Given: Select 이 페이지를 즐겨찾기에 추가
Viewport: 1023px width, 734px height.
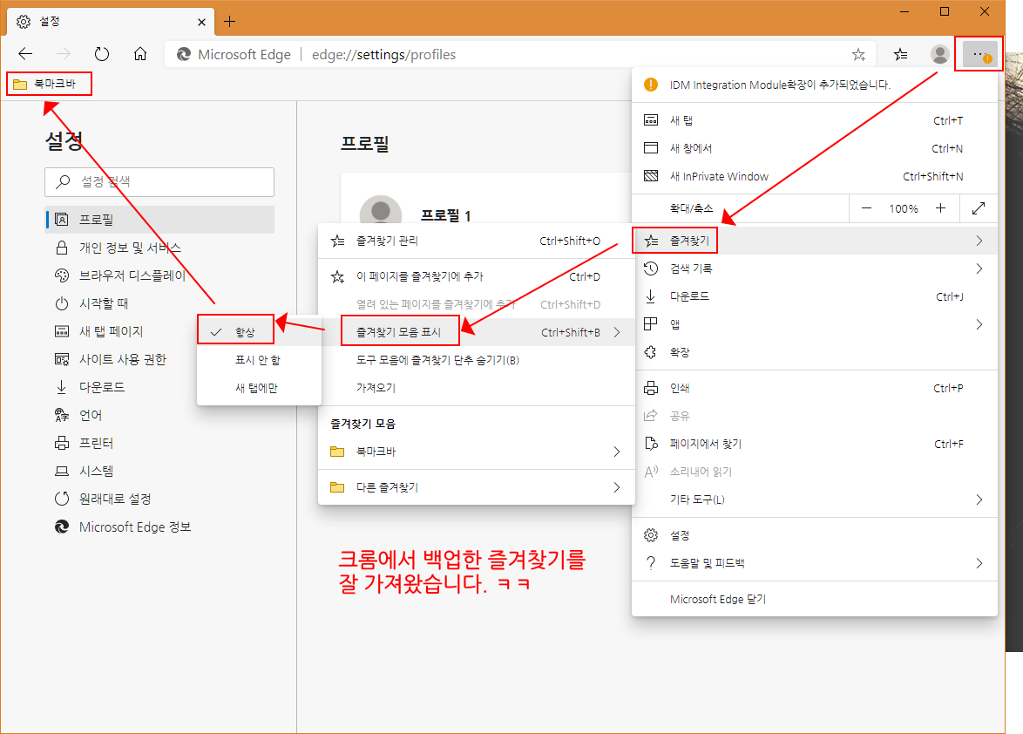Looking at the screenshot, I should pyautogui.click(x=477, y=276).
